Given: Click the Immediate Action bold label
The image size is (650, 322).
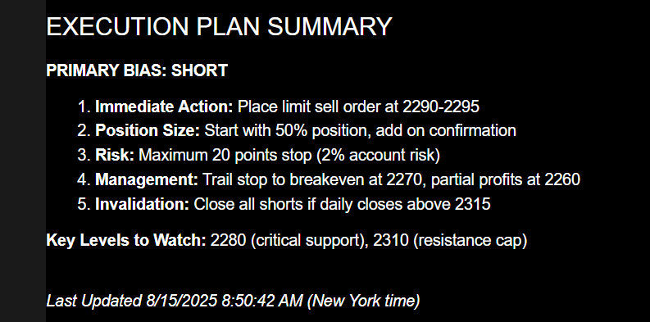Looking at the screenshot, I should [164, 107].
